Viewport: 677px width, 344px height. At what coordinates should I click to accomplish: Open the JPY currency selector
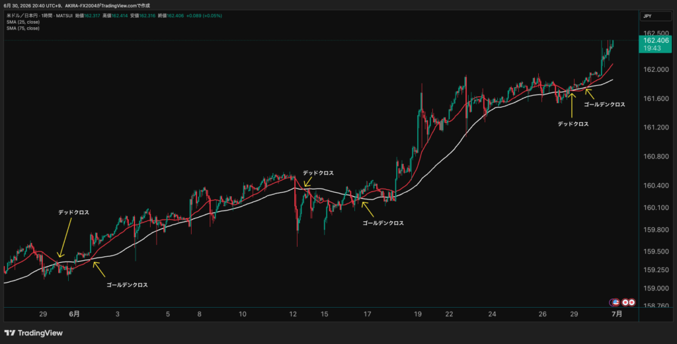(655, 16)
